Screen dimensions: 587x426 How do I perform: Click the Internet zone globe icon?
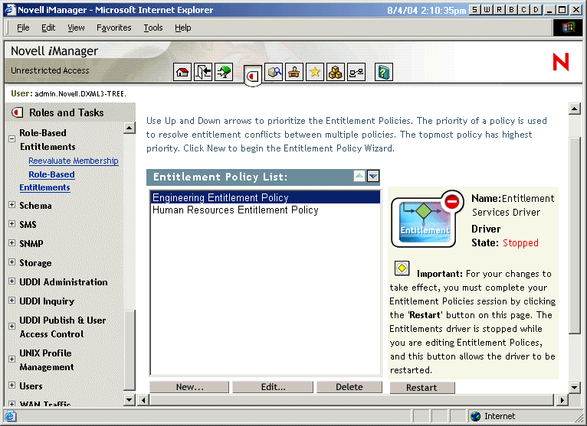(x=475, y=416)
